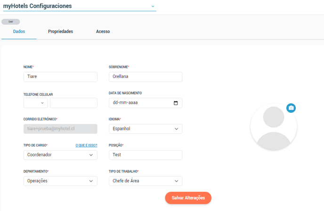Switch to the Propriedades tab
Image resolution: width=324 pixels, height=211 pixels.
61,32
